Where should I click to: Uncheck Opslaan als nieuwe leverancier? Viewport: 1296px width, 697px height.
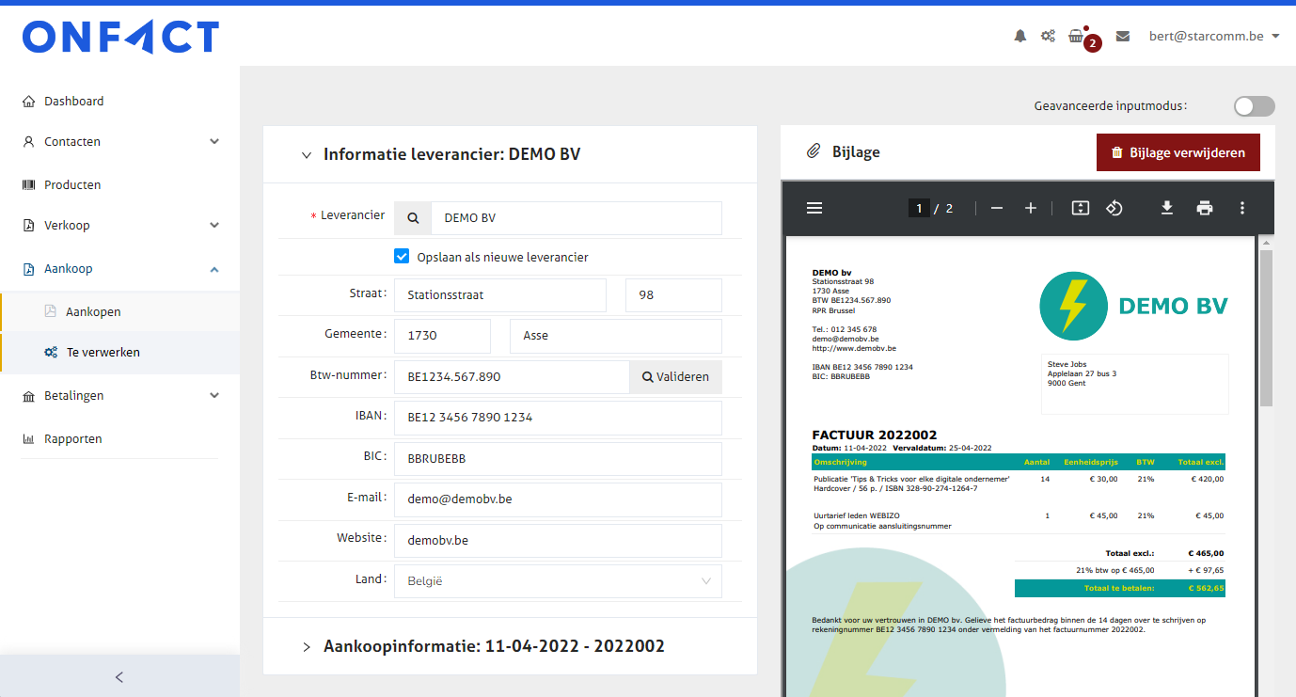point(402,257)
